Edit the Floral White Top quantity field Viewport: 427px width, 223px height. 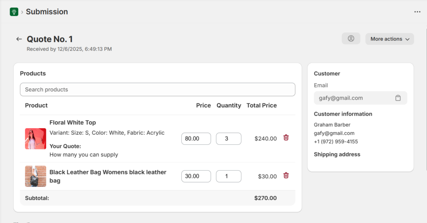(x=229, y=139)
